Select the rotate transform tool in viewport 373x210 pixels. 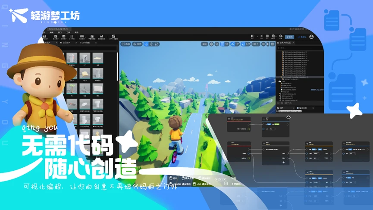pyautogui.click(x=151, y=44)
